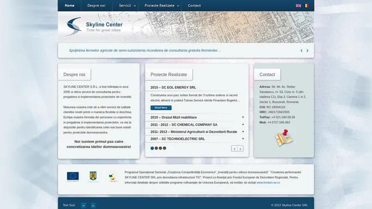Click the 'Text Size' footer label
This screenshot has height=209, width=372.
(x=69, y=205)
